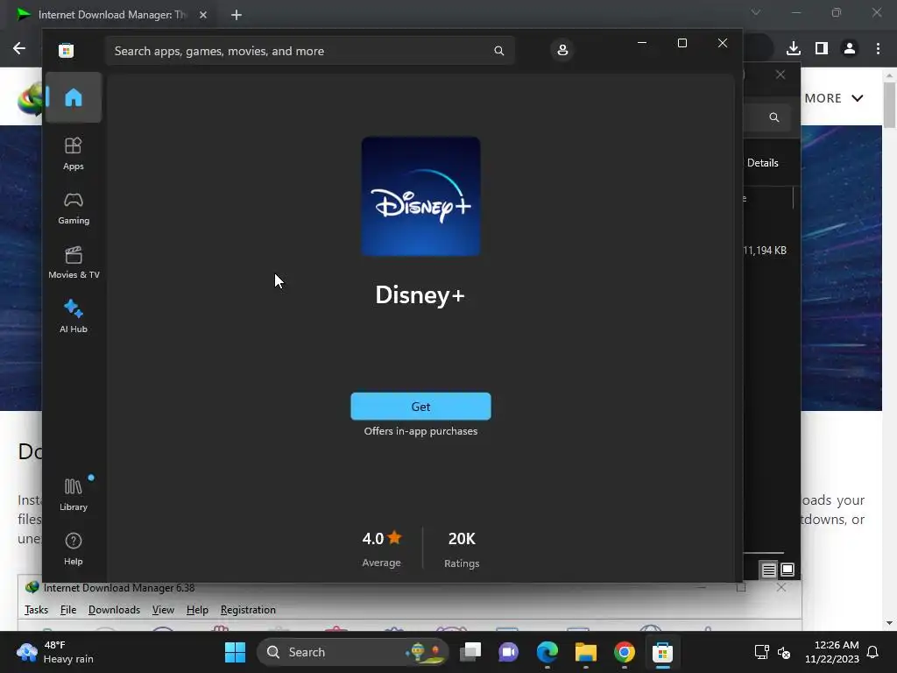Click the 4.0 Average rating
The width and height of the screenshot is (897, 673).
click(382, 549)
